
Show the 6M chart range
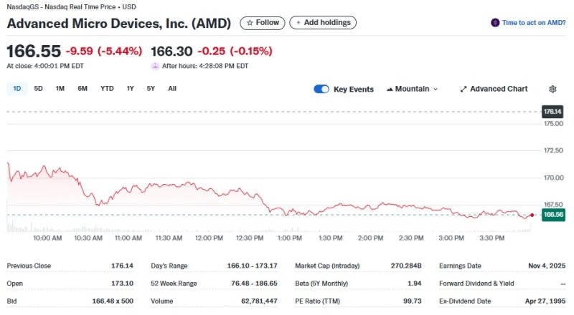click(83, 89)
